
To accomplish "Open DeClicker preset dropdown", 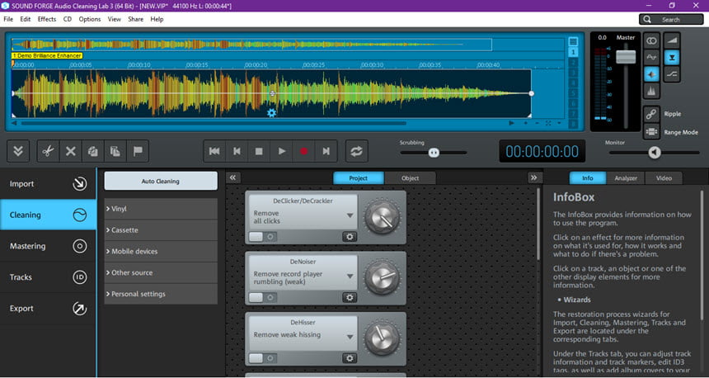I will point(350,216).
